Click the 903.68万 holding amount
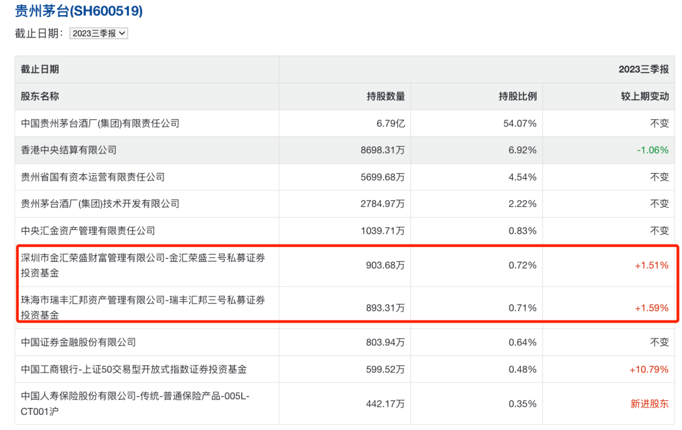 (x=385, y=265)
